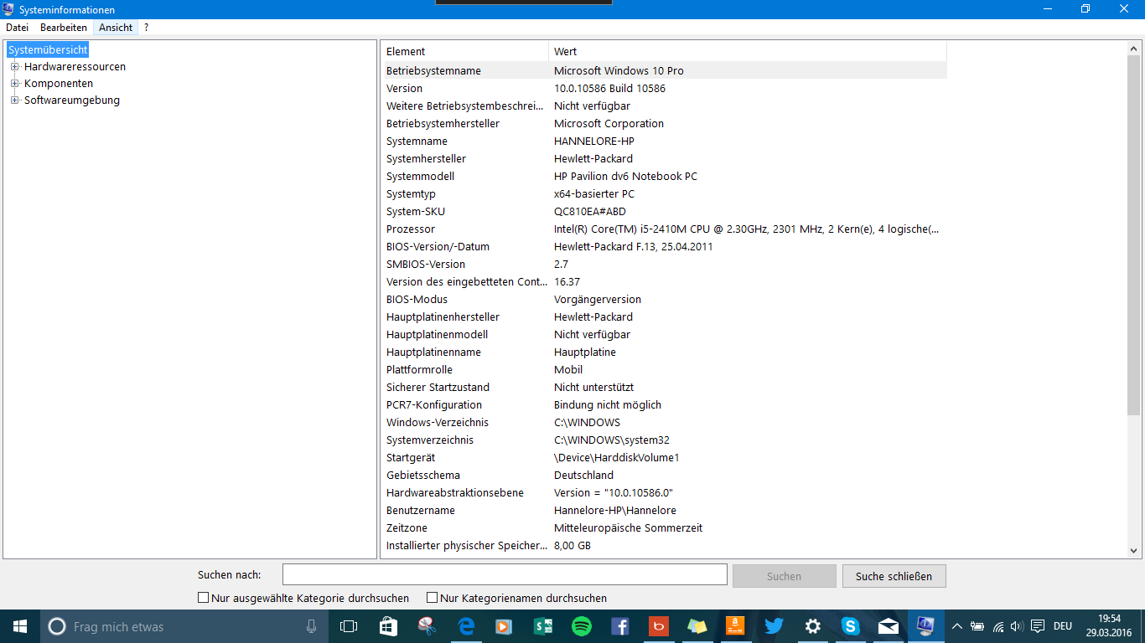Screen dimensions: 1145x643
Task: Select the Hardwareressourcen tree label
Action: pyautogui.click(x=75, y=67)
